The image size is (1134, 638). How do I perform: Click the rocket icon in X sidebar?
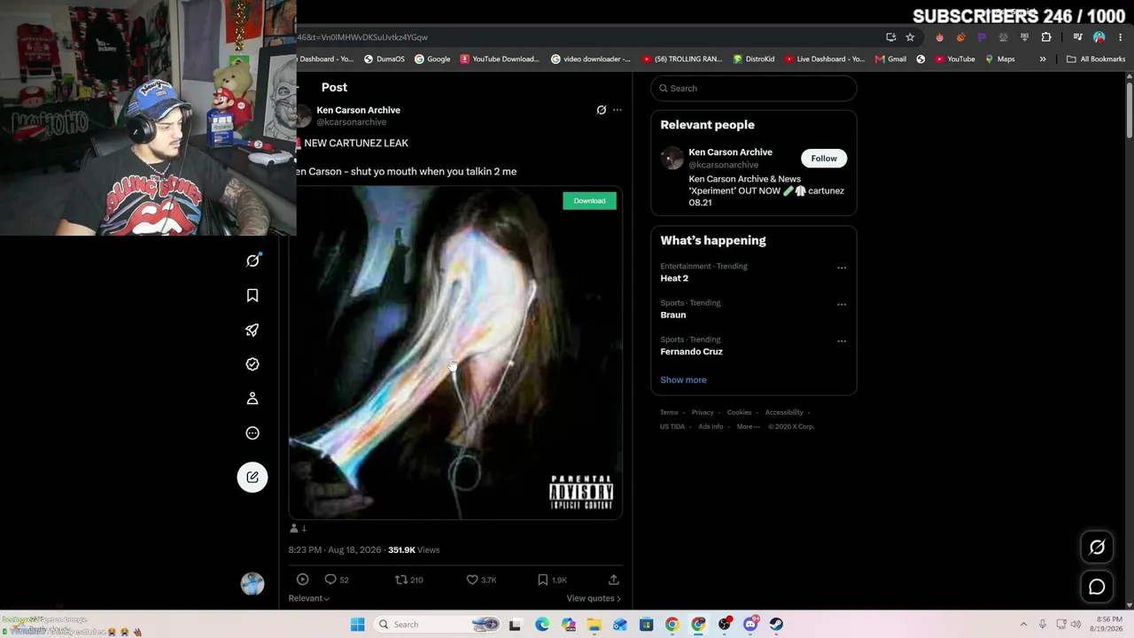[252, 330]
